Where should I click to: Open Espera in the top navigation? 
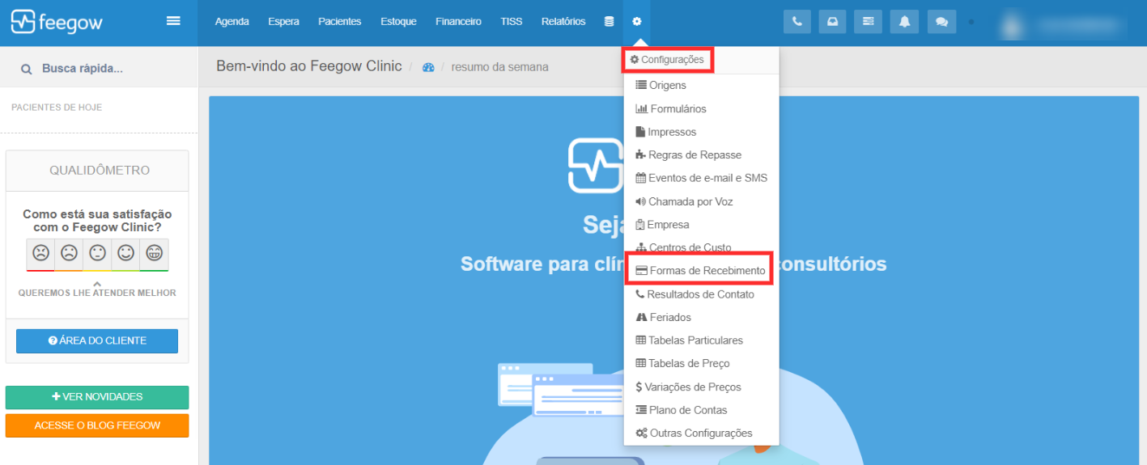click(283, 22)
